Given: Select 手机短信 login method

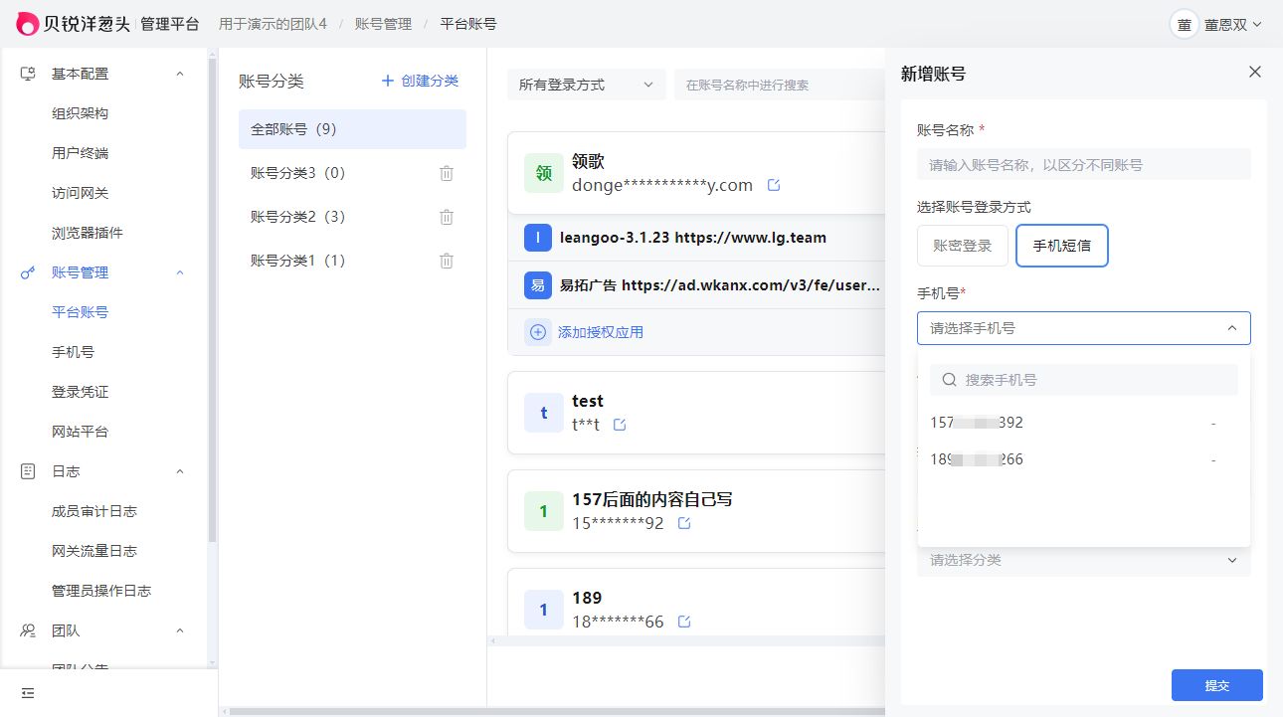Looking at the screenshot, I should click(x=1062, y=246).
